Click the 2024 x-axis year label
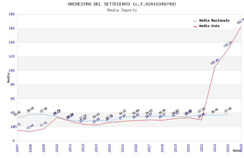Screen dimensions: 244x158 [241, 148]
